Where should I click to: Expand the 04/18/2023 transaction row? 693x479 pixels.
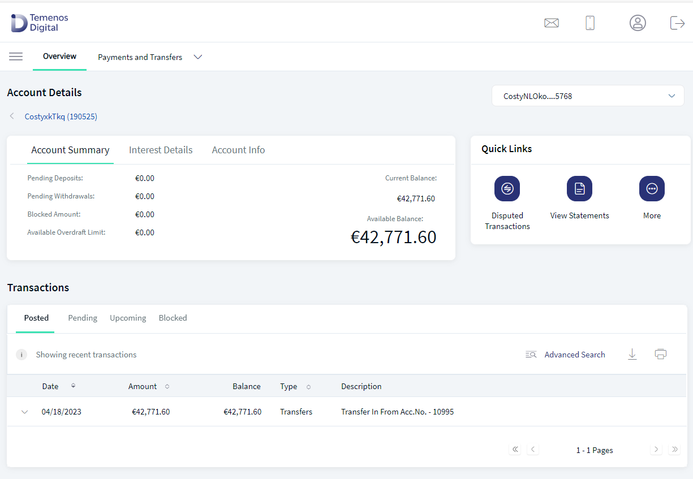(24, 412)
